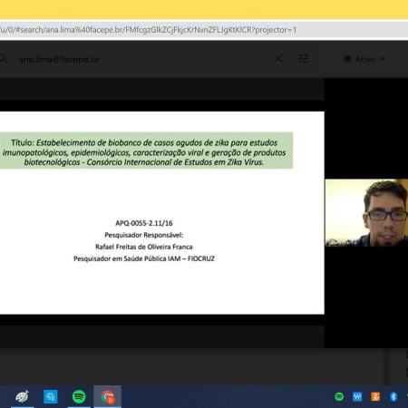Select the presenter's webcam thumbnail
Viewport: 408px width, 408px height.
(366, 213)
